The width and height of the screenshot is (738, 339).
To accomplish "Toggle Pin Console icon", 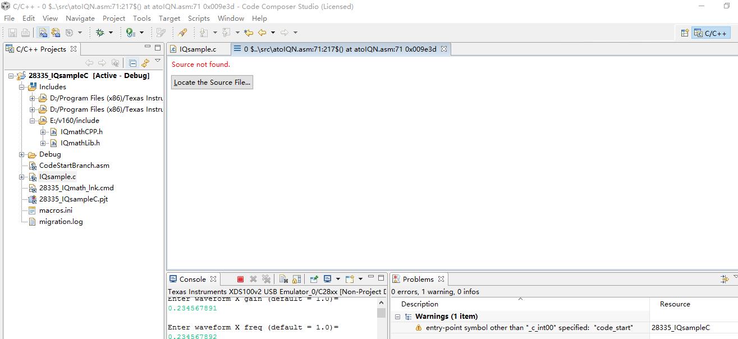I will pos(314,279).
